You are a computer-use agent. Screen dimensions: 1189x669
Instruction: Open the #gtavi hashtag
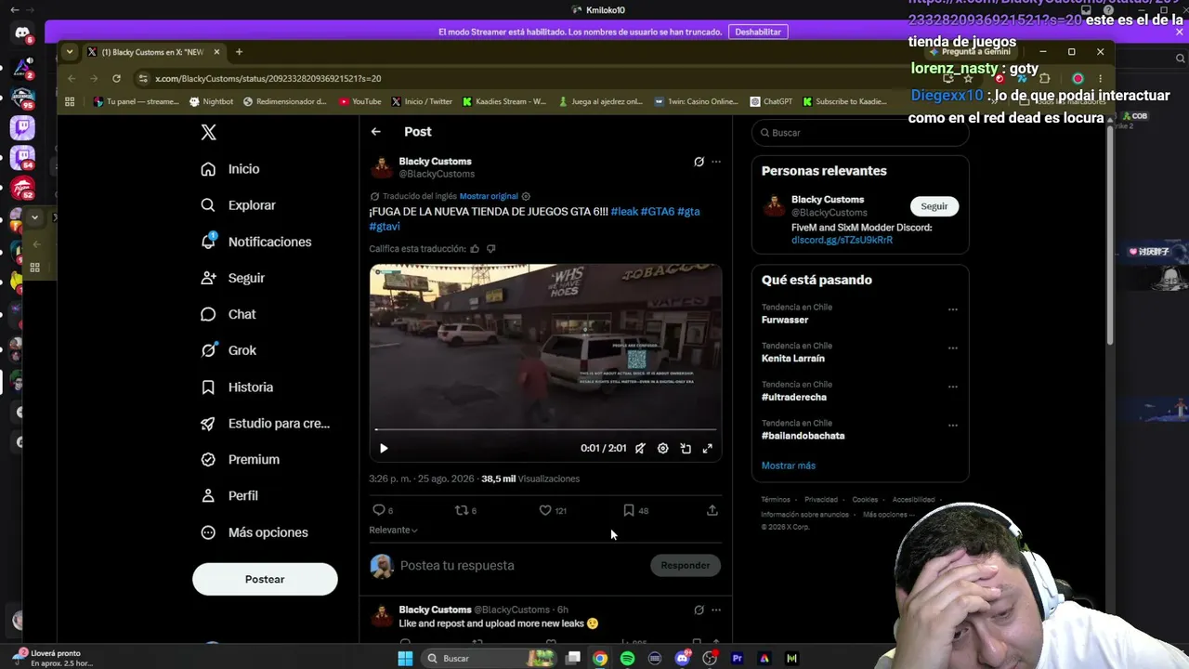385,227
